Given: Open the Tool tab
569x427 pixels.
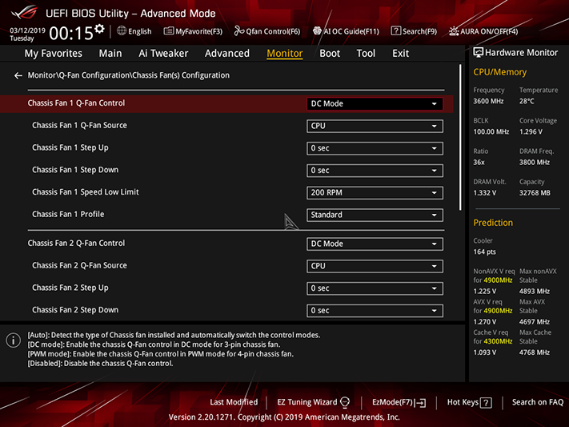Looking at the screenshot, I should [366, 54].
